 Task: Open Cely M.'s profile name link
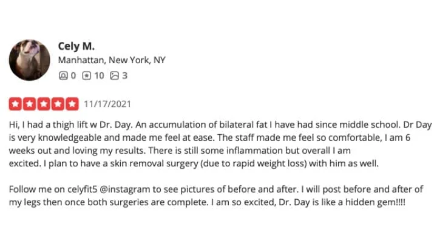75,46
